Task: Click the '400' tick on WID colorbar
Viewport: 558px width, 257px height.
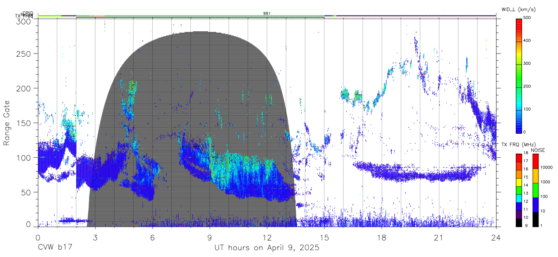Action: pos(527,41)
